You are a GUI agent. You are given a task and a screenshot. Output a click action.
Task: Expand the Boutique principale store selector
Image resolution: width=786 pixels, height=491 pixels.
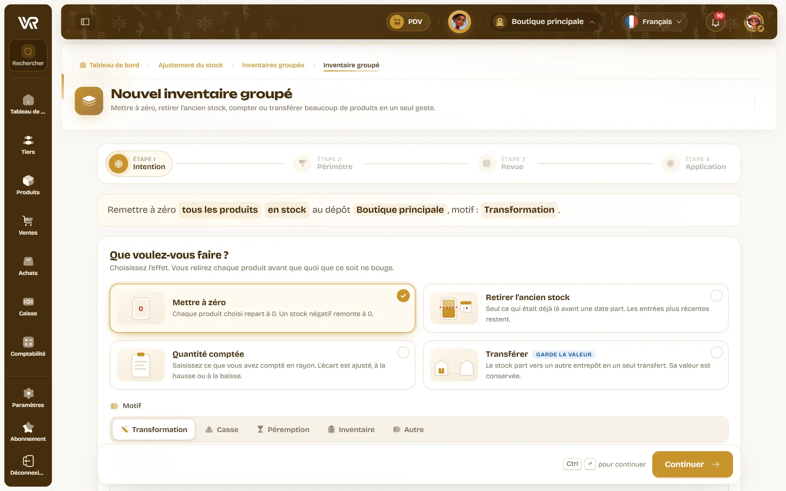[545, 22]
